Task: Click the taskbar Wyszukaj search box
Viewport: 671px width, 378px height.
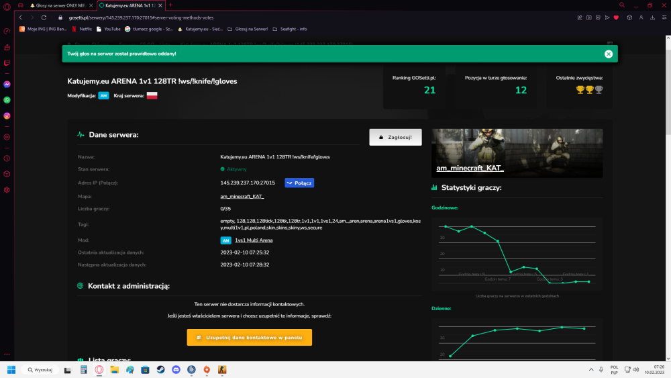Action: click(40, 370)
